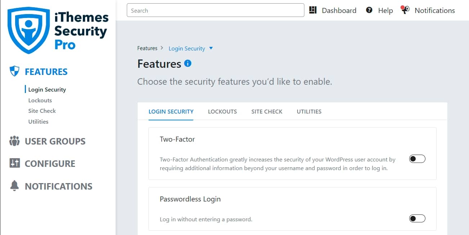469x235 pixels.
Task: Switch to the Site Check tab
Action: pos(267,111)
